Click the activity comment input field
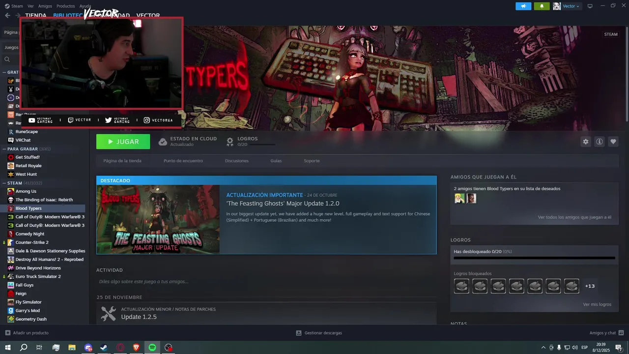 [x=266, y=282]
